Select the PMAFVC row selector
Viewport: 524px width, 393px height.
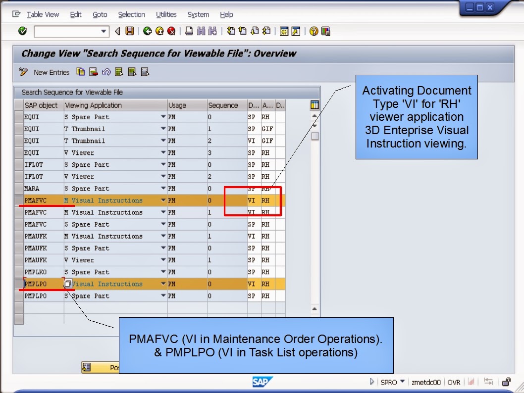19,200
